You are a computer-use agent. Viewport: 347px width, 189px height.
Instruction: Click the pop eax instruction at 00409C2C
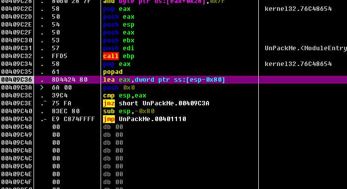click(117, 9)
